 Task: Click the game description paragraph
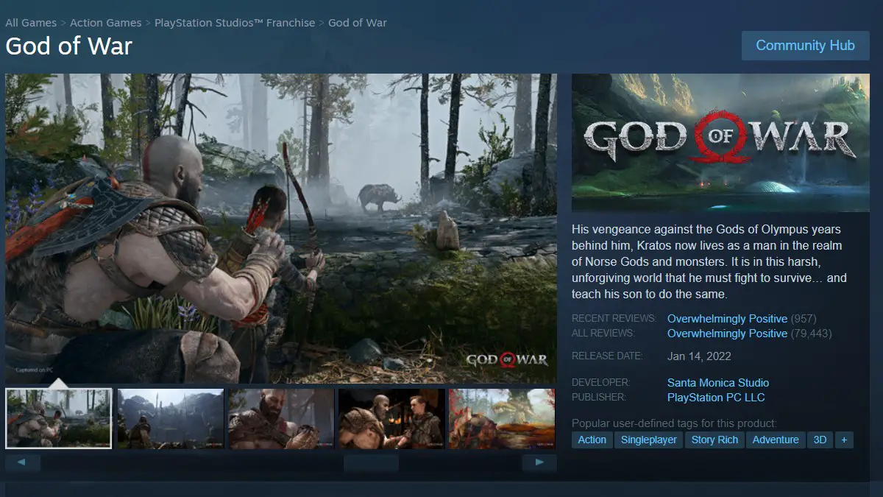tap(709, 262)
